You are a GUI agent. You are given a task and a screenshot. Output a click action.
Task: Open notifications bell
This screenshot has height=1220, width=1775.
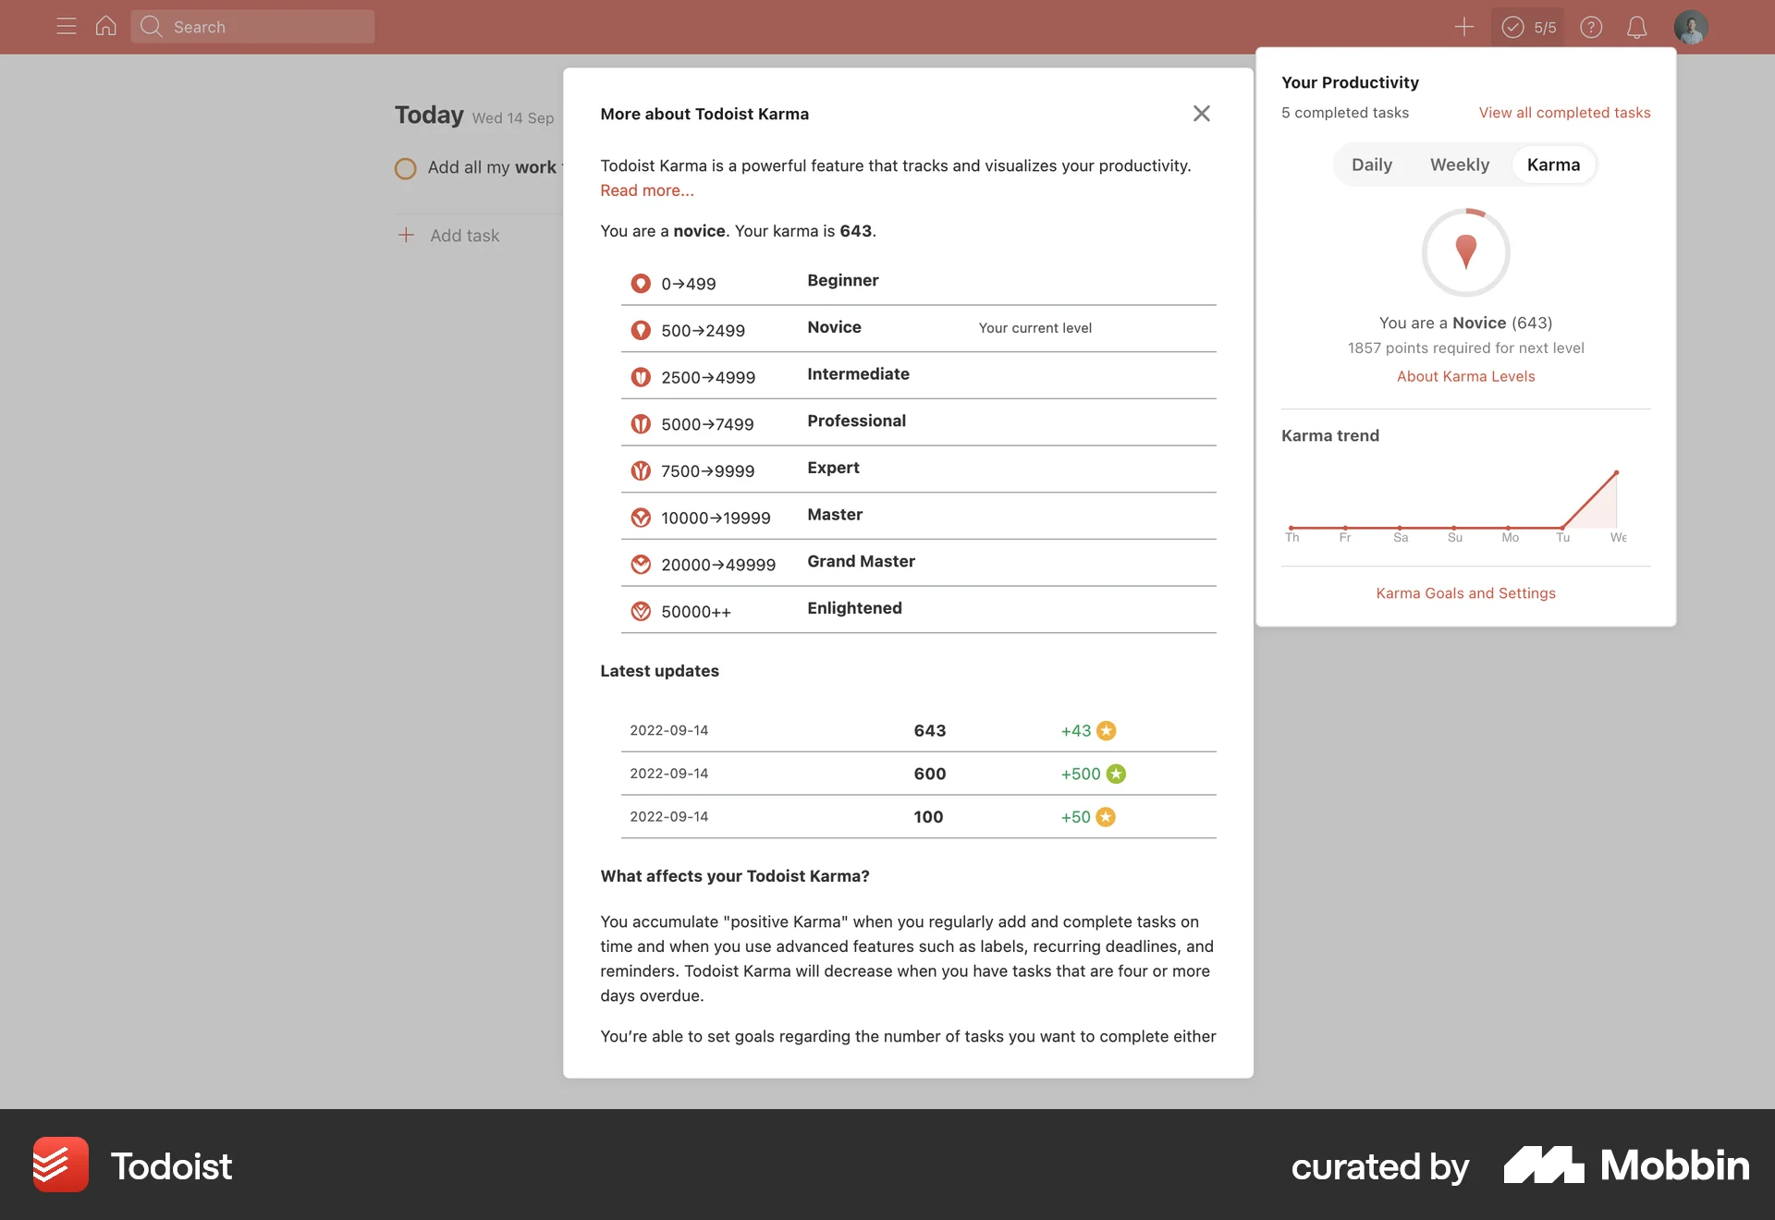[1636, 27]
